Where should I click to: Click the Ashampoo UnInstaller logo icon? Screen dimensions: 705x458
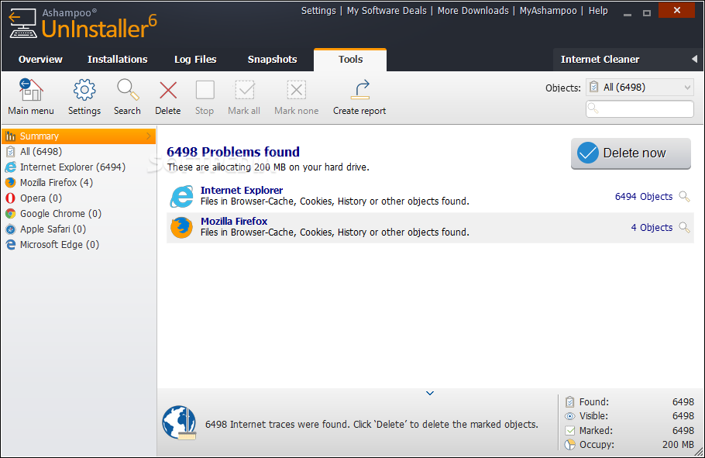pos(23,23)
